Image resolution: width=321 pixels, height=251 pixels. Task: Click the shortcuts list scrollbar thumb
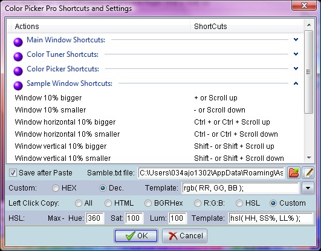point(308,72)
